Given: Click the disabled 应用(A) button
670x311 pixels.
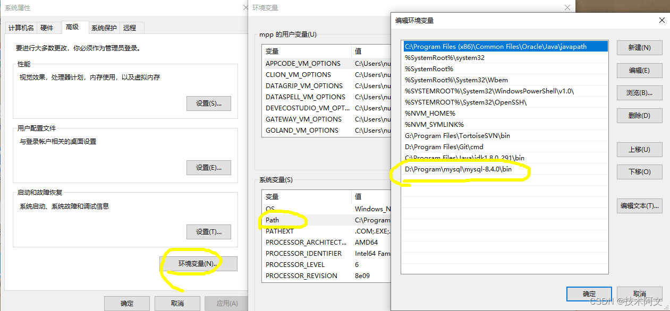Looking at the screenshot, I should (227, 304).
